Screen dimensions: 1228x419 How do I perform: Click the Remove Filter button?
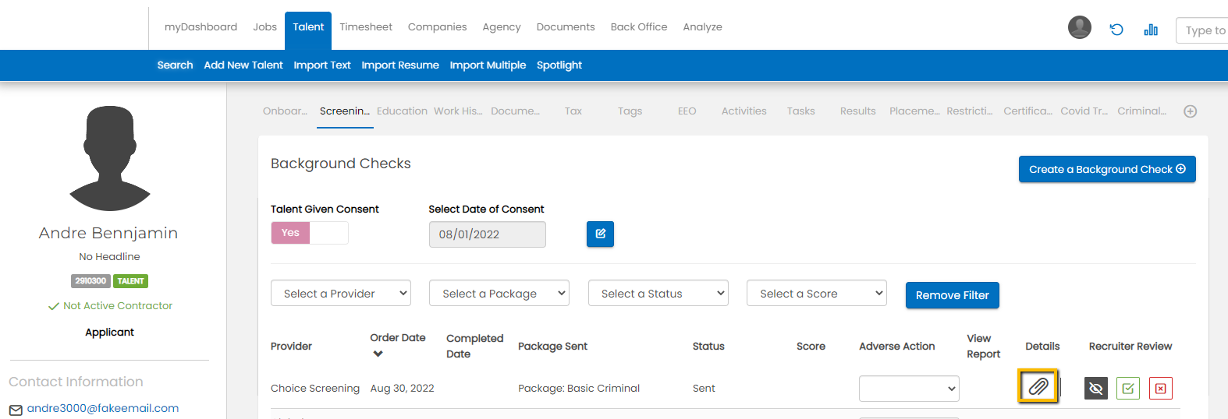tap(953, 295)
